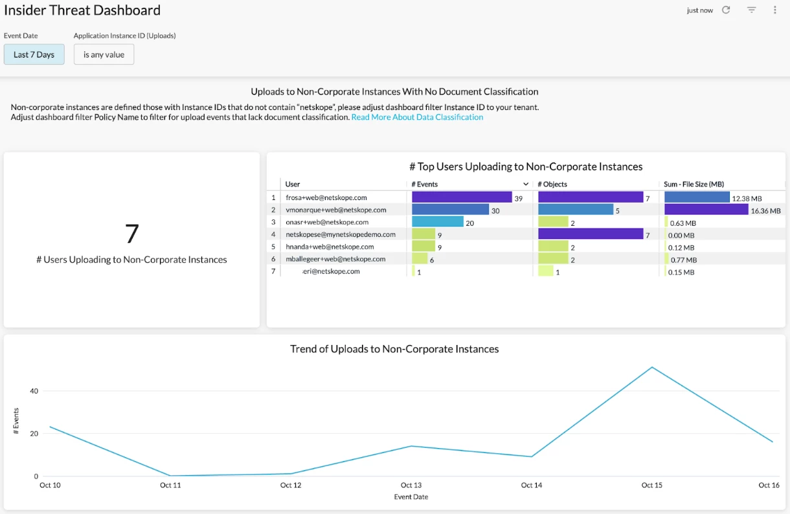Select user hnanda+web@netskope.com
This screenshot has width=790, height=514.
point(330,247)
